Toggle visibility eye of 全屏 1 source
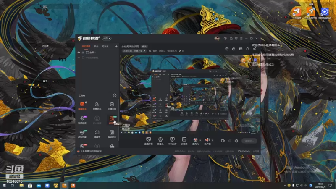The image size is (336, 189). (x=79, y=52)
